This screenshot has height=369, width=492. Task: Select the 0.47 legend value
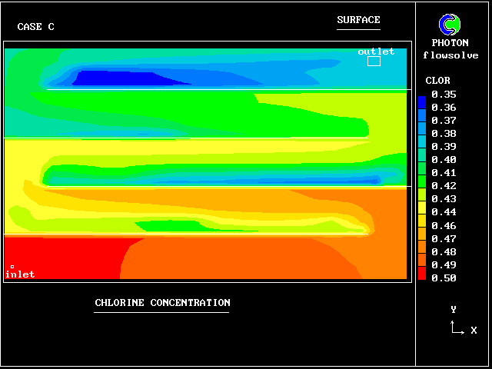pyautogui.click(x=444, y=239)
